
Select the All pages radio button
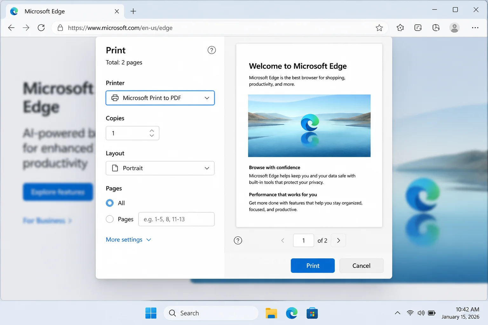coord(110,203)
